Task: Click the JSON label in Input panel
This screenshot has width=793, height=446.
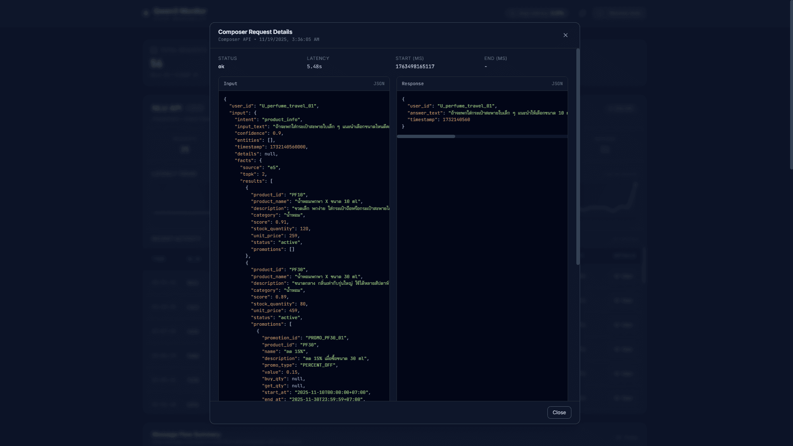Action: (379, 83)
